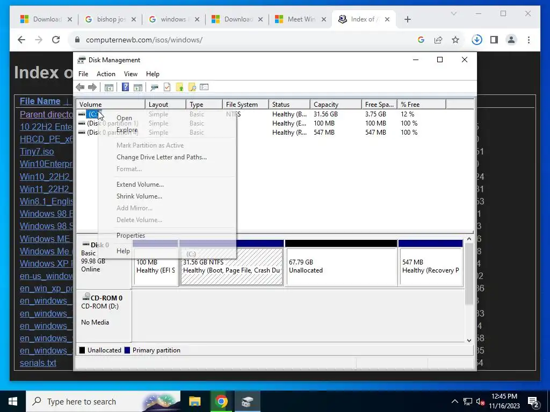550x412 pixels.
Task: Click the yellow folder with green arrow icon
Action: coord(179,87)
